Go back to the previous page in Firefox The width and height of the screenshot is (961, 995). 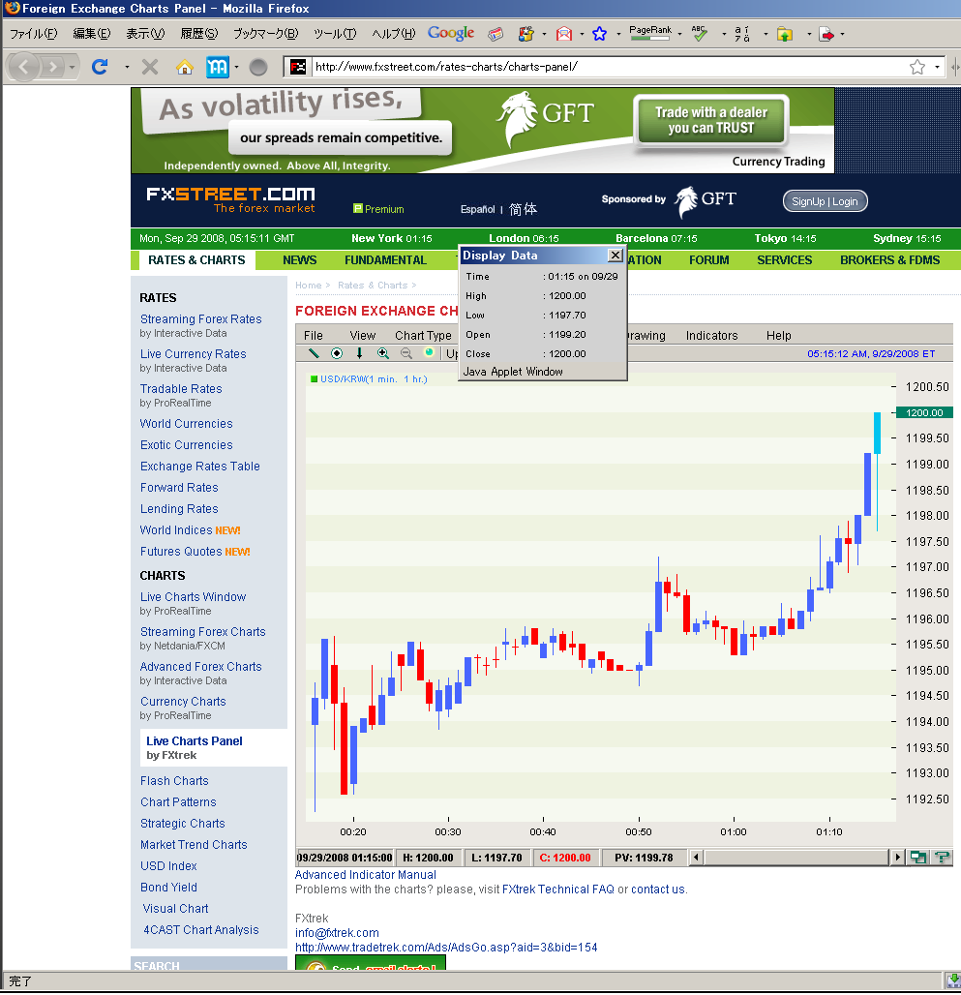click(x=23, y=66)
